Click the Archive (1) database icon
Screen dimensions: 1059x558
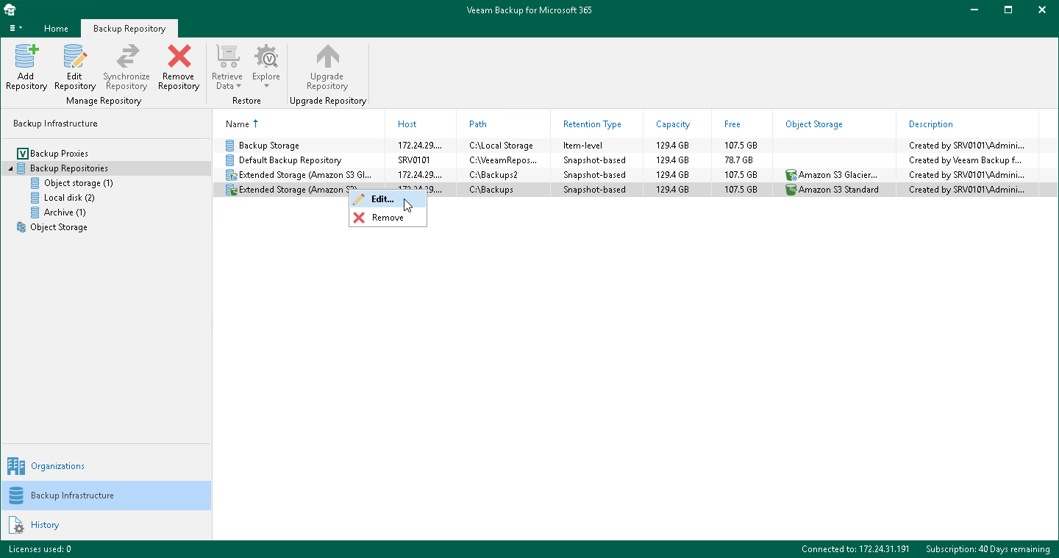point(35,212)
